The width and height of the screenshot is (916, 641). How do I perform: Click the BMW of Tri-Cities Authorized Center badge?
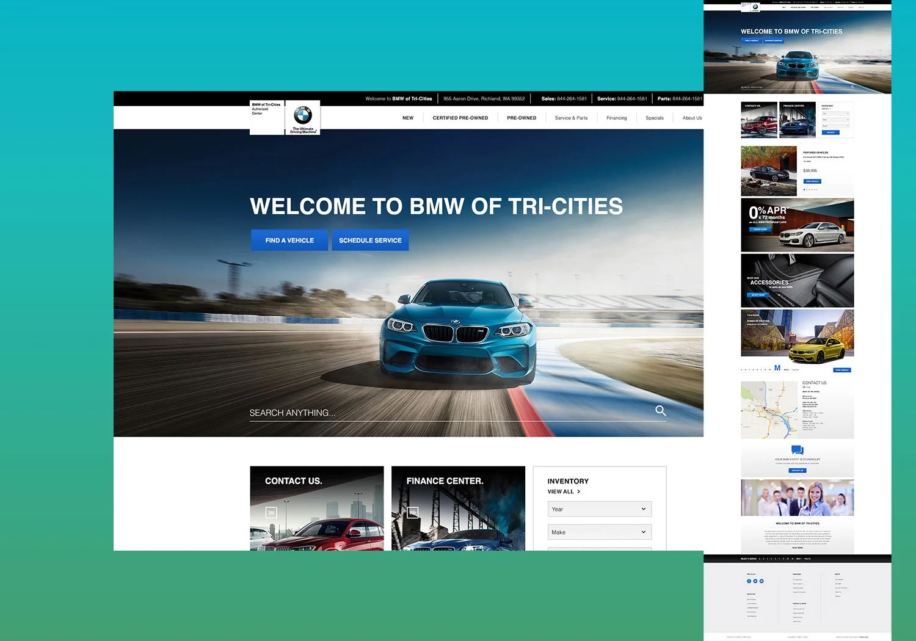click(x=266, y=117)
